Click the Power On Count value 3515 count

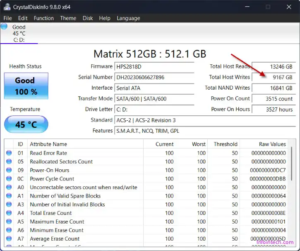pos(274,99)
